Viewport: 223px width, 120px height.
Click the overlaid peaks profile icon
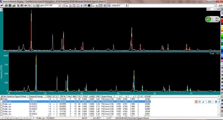[97, 5]
